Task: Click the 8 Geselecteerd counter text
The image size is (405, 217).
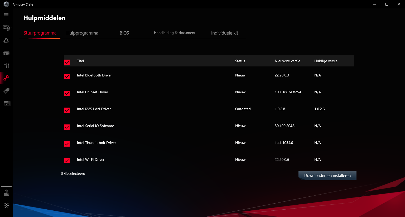Action: click(x=73, y=173)
